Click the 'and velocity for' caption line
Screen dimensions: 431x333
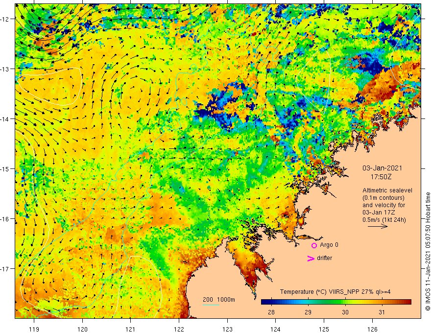(383, 205)
